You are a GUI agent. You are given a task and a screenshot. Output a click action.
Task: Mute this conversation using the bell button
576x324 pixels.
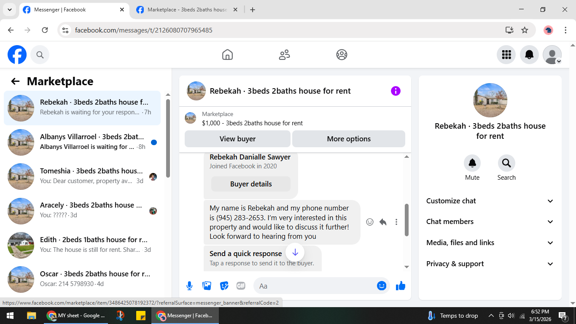(472, 163)
